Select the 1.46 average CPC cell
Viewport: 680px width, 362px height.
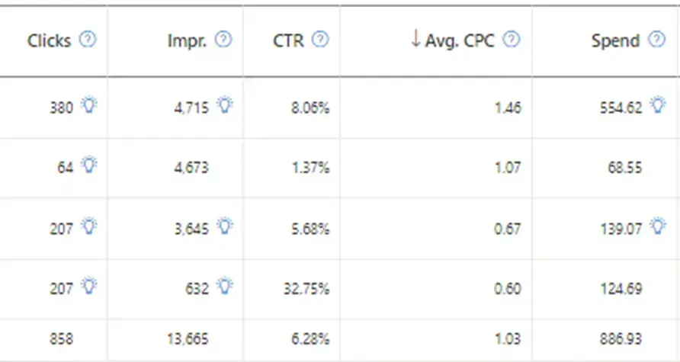[x=508, y=108]
